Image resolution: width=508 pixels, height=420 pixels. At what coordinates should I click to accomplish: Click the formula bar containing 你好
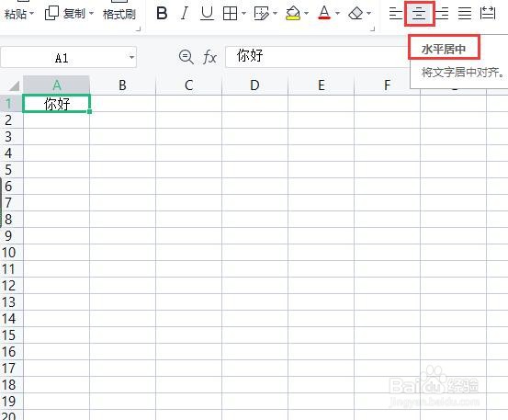[x=317, y=57]
